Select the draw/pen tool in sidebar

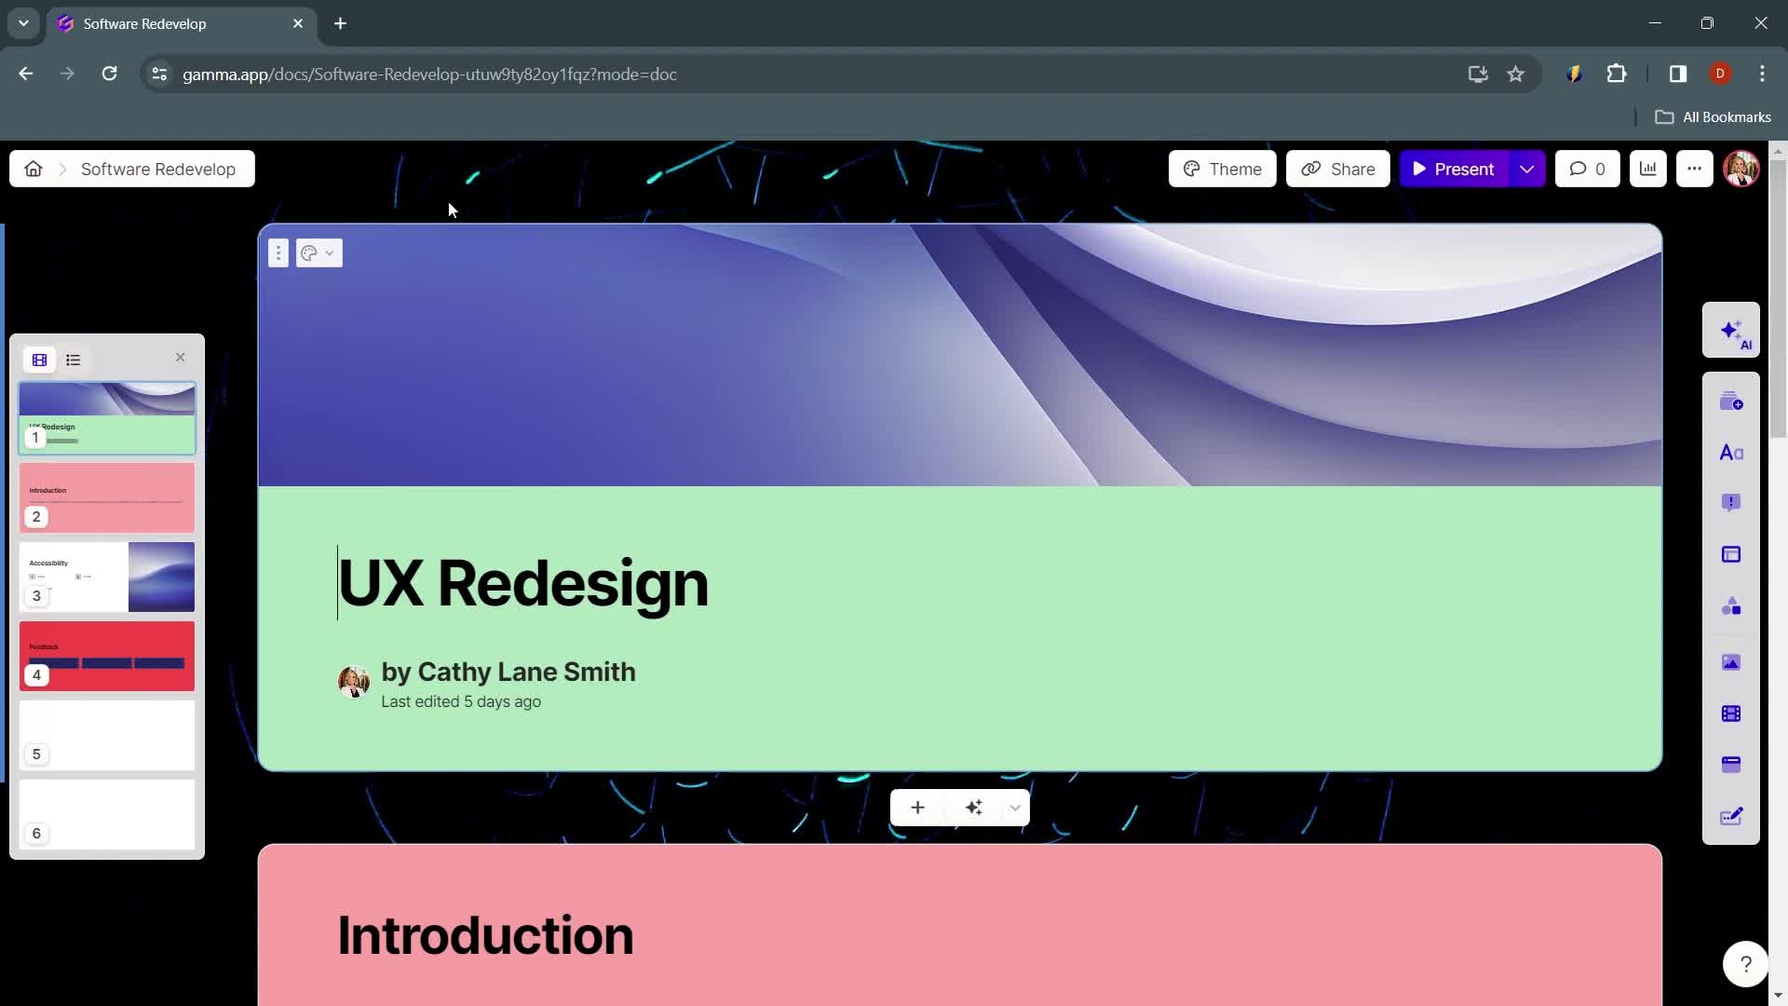(1734, 817)
